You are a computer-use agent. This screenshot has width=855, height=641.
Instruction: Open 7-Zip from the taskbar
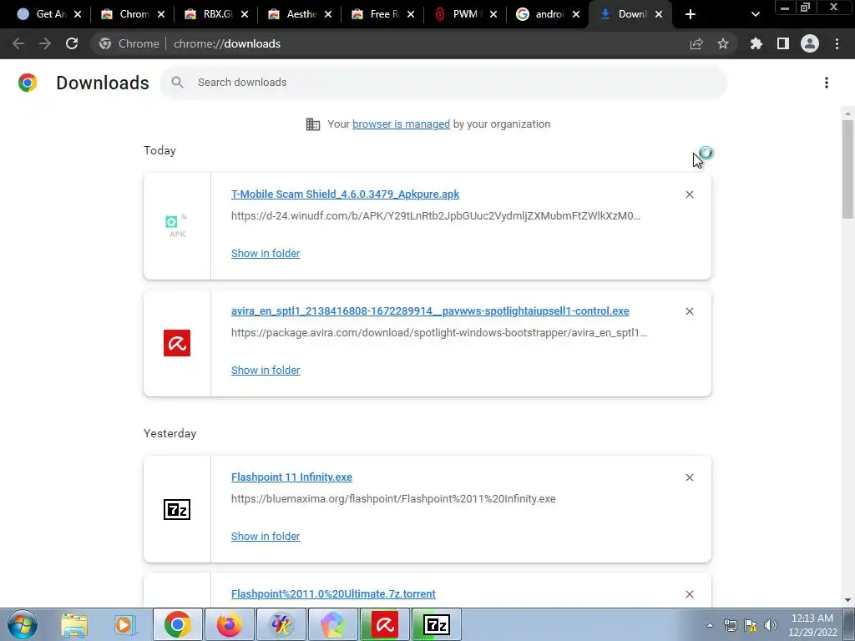[437, 624]
